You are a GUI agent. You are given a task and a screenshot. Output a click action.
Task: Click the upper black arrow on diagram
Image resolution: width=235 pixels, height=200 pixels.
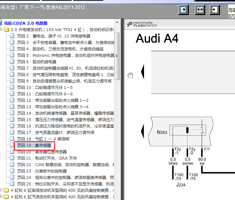[143, 71]
